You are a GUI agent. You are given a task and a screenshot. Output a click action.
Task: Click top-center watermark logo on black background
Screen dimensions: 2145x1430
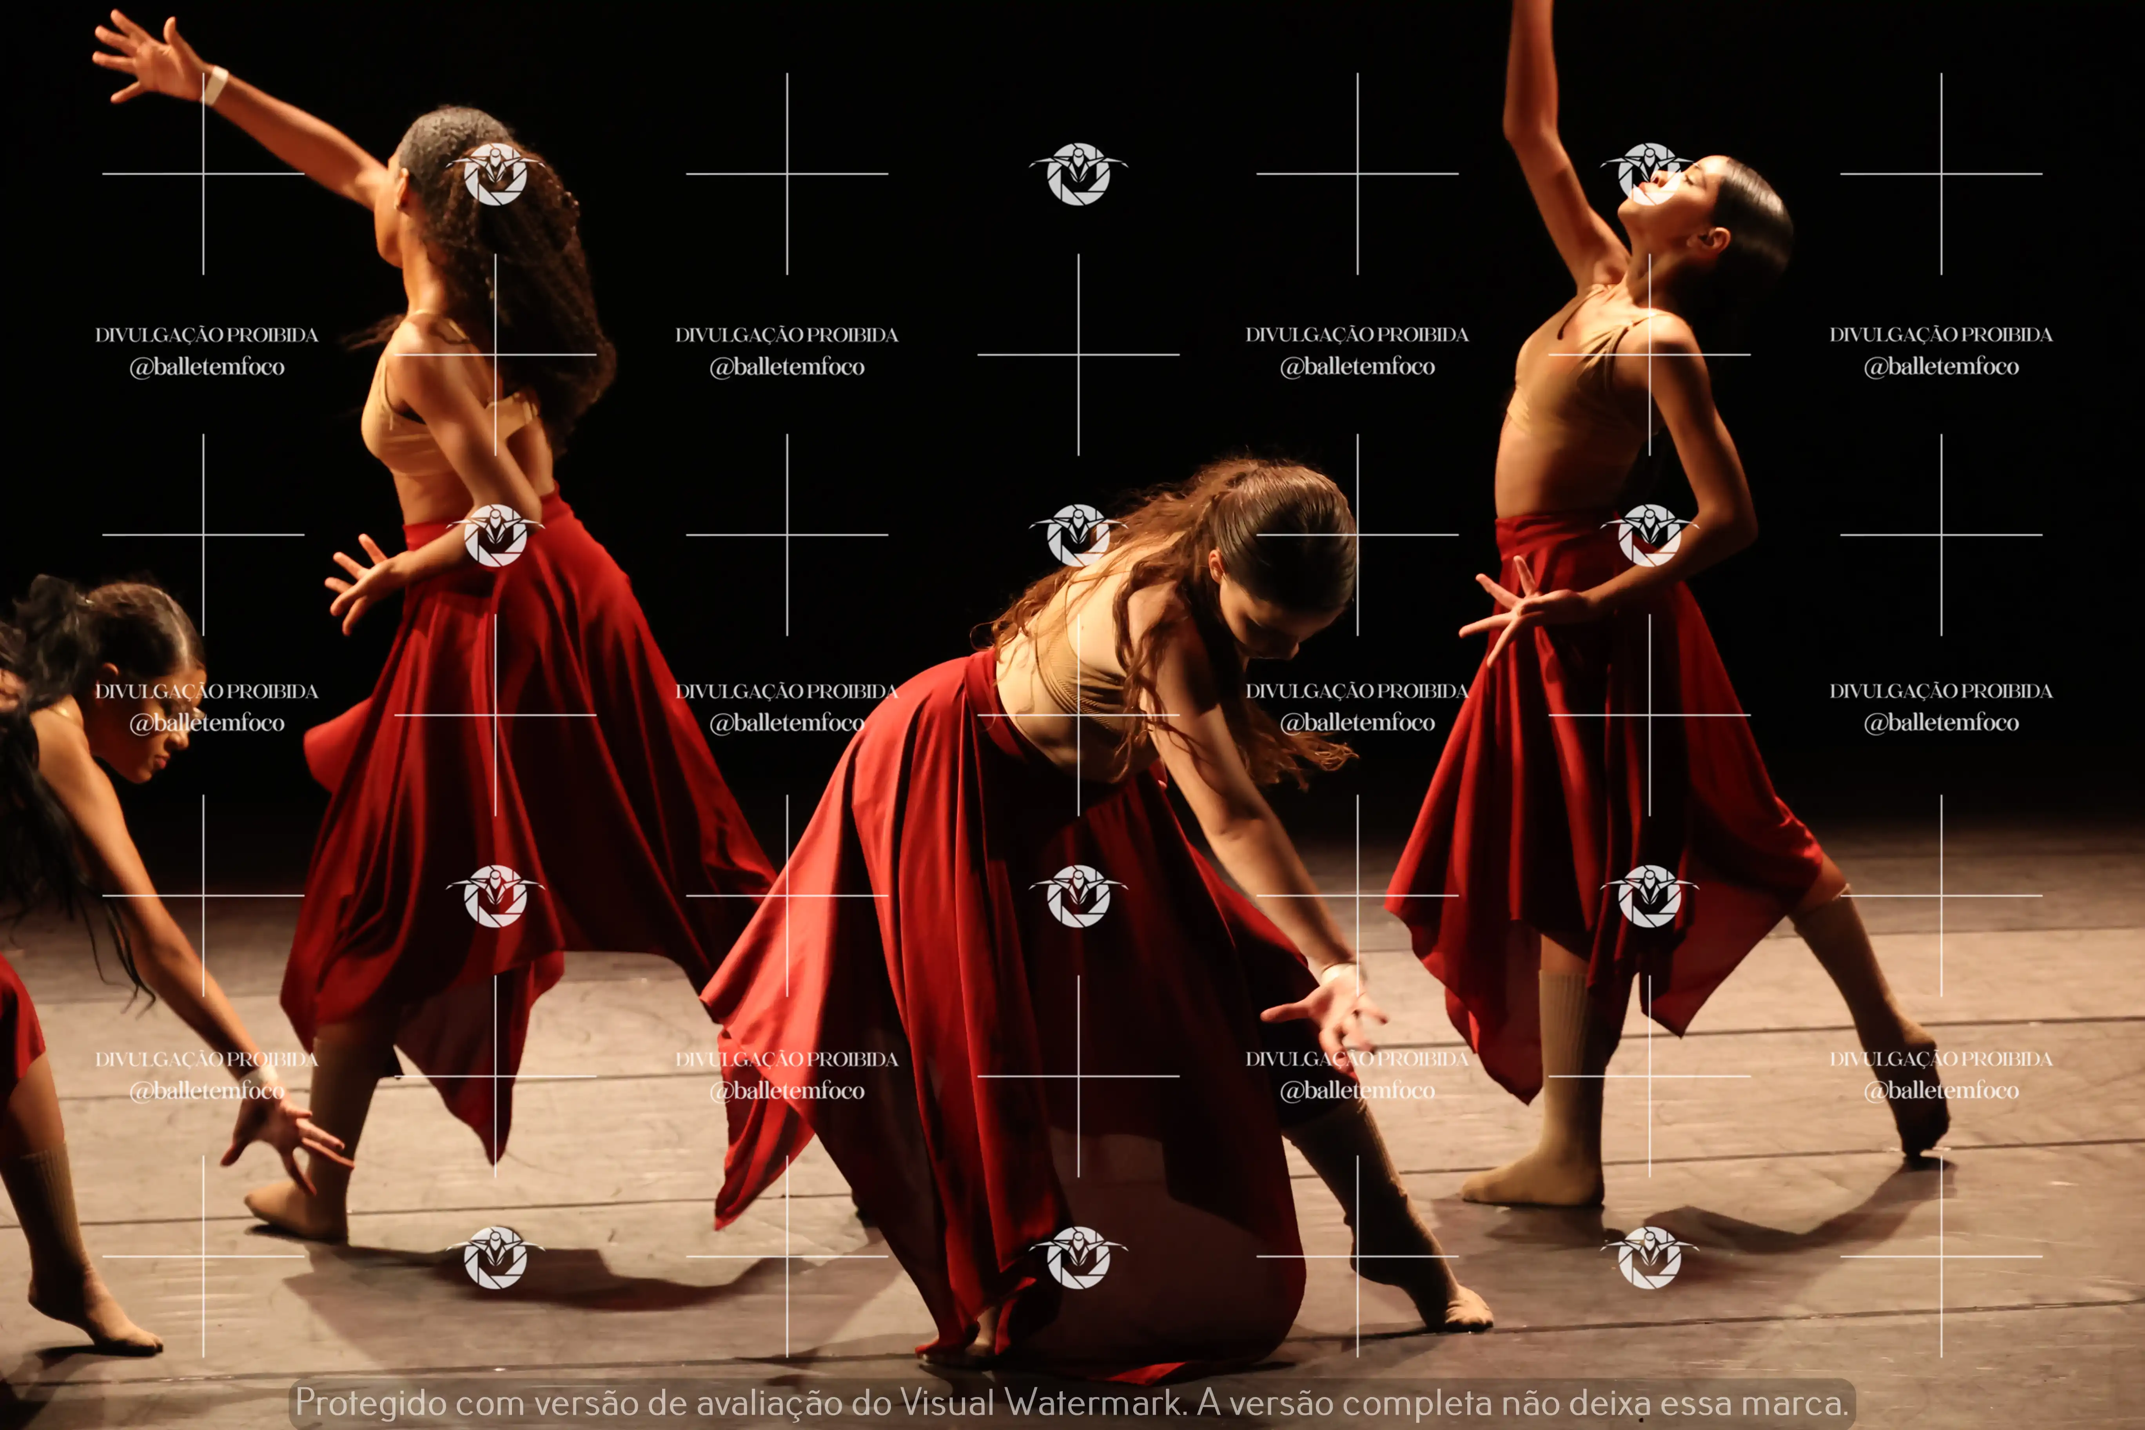tap(1078, 173)
